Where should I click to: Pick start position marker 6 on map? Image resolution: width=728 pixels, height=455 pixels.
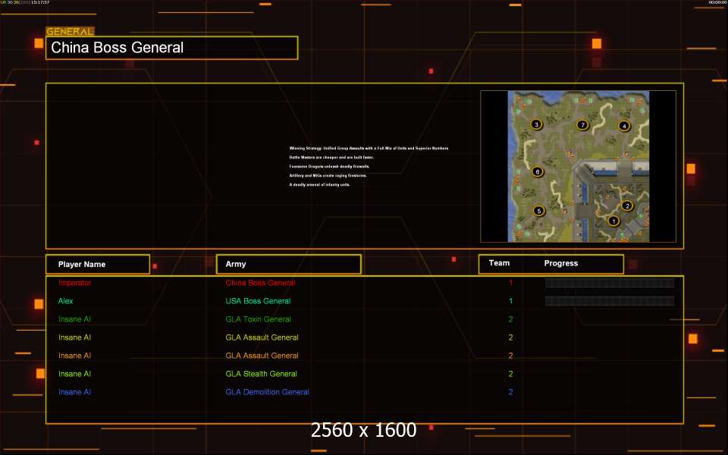pyautogui.click(x=538, y=171)
